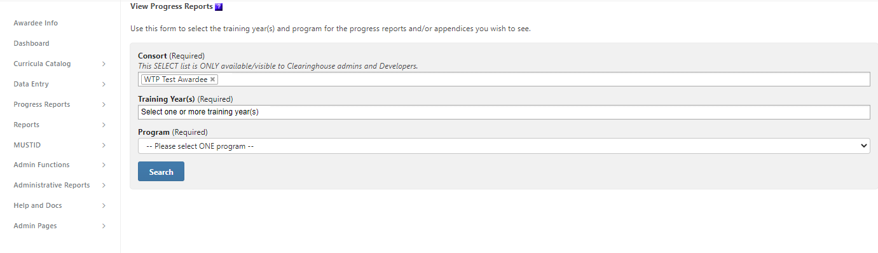Expand the Curricula Catalog chevron
The height and width of the screenshot is (253, 878).
(104, 64)
